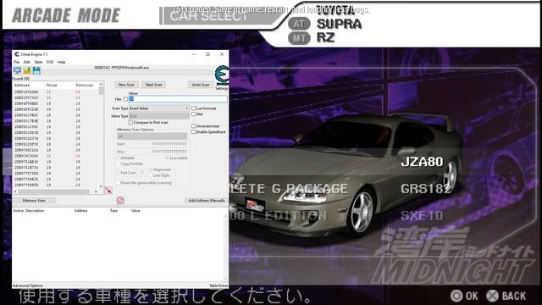Click the Type column header in address table
542x305 pixels.
pos(113,211)
